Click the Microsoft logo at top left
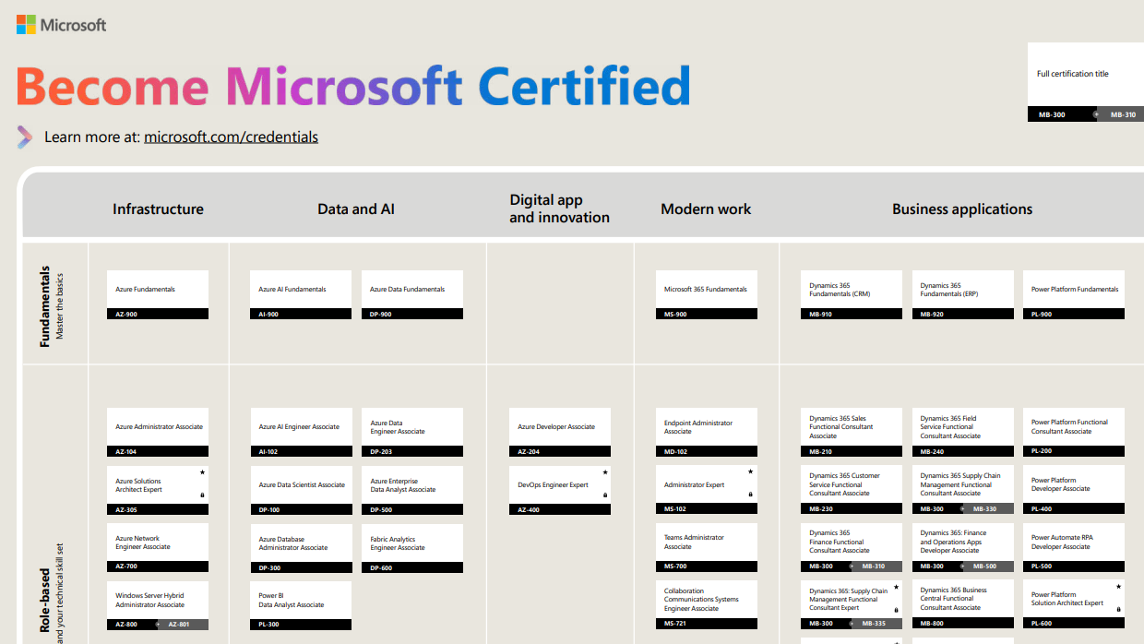The width and height of the screenshot is (1144, 644). [x=61, y=25]
